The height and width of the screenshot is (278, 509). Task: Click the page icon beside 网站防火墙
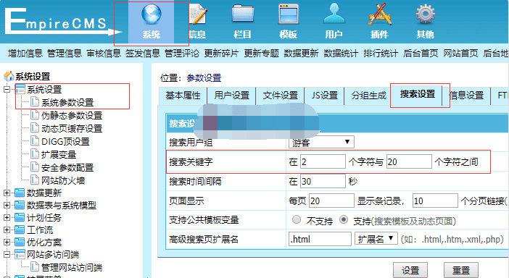point(35,180)
